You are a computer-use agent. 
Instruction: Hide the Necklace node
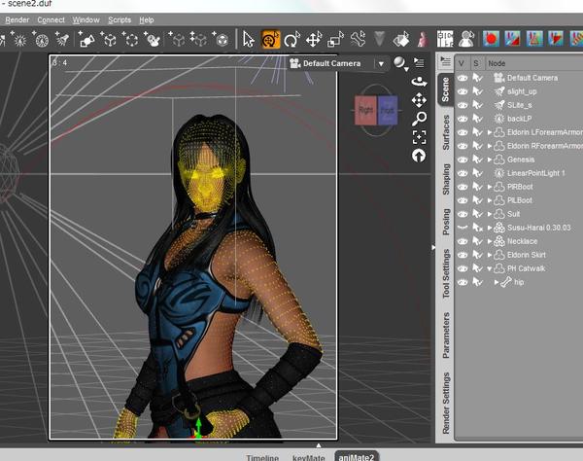(x=463, y=241)
